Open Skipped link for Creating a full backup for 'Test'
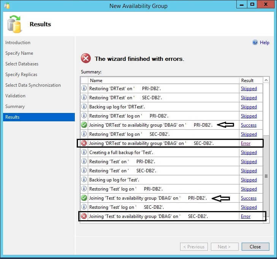The image size is (277, 259). [x=249, y=153]
